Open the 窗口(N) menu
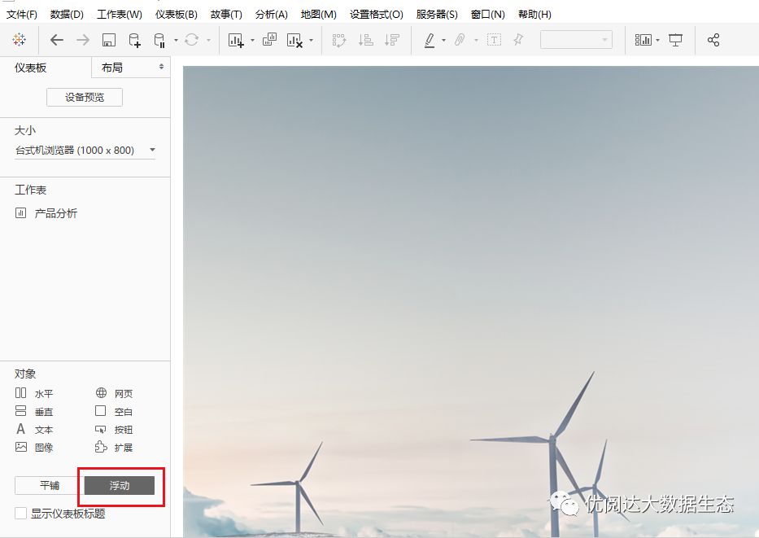759x538 pixels. [488, 15]
